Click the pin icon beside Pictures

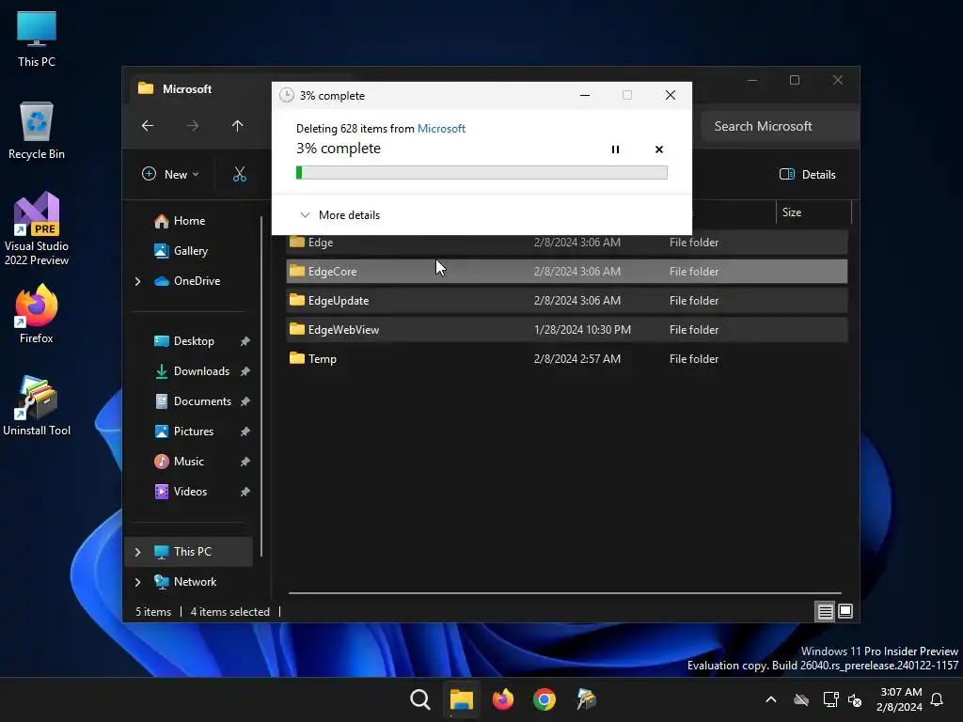pos(245,432)
